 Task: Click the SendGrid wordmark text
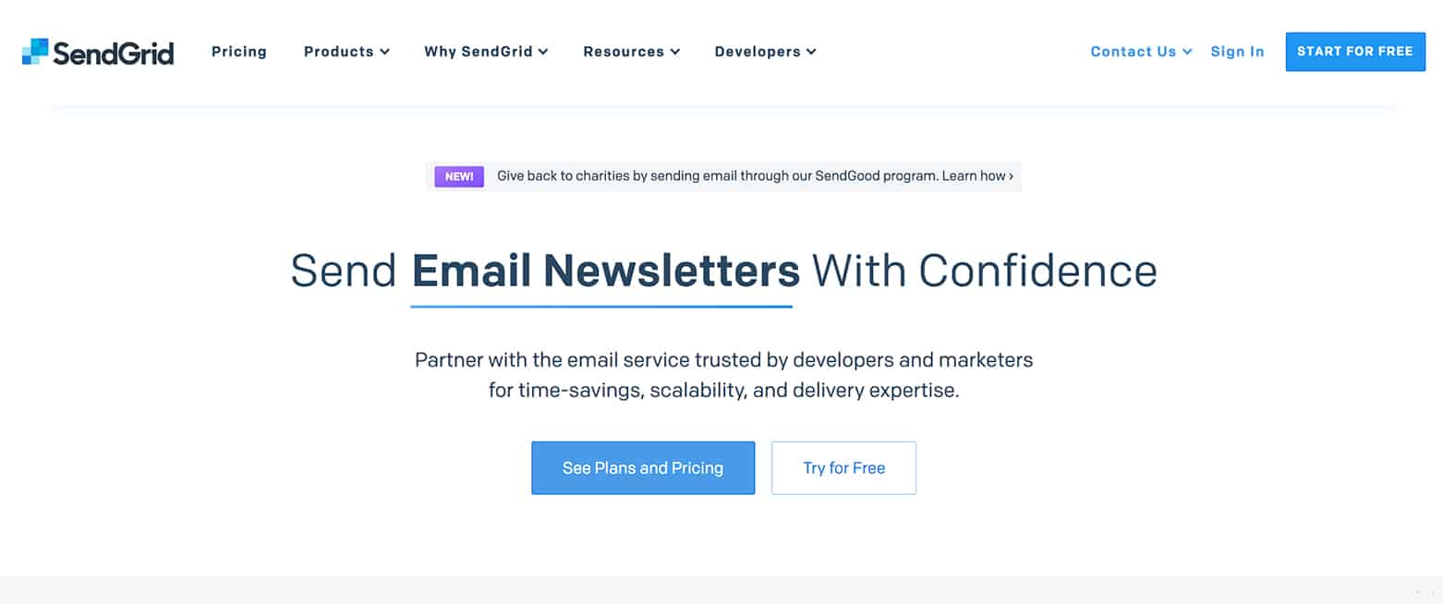pos(113,53)
